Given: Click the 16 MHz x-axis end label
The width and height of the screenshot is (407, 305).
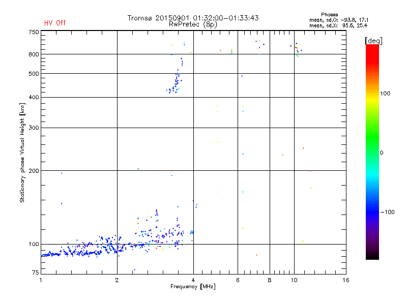Looking at the screenshot, I should click(346, 280).
